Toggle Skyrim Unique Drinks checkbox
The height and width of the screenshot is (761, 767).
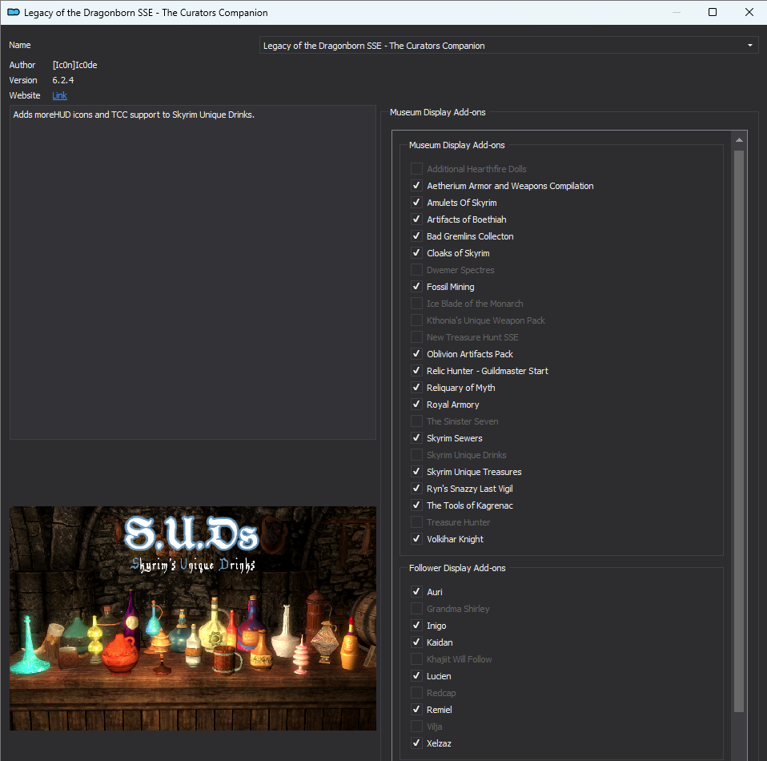[416, 455]
